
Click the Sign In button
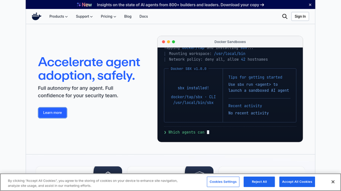pos(300,16)
